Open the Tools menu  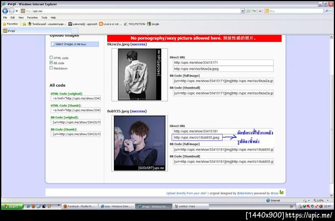[x=44, y=17]
